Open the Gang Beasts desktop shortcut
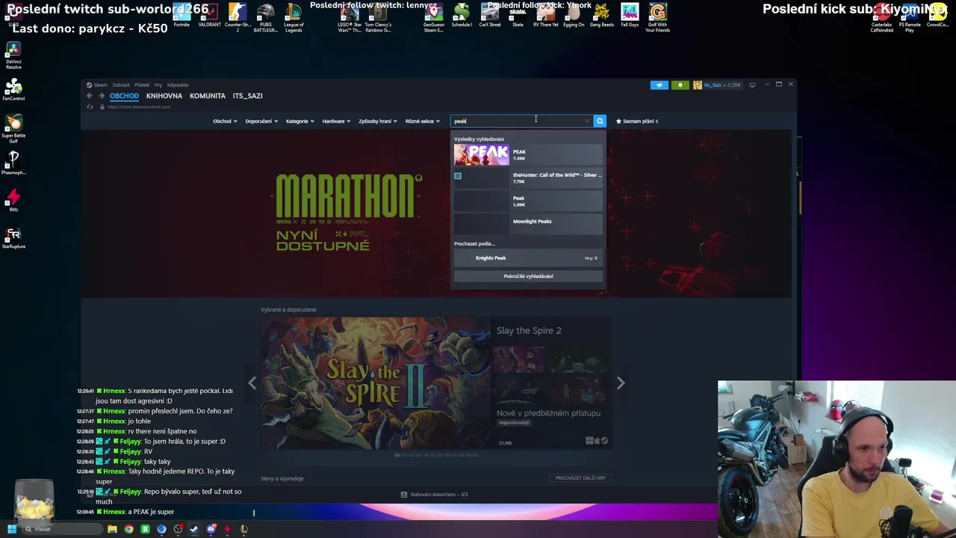Viewport: 956px width, 538px height. click(x=601, y=15)
